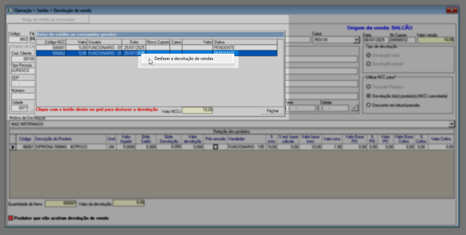Open the Caixa dropdown showing PDV 01
Screen dimensions: 466x235
tap(356, 40)
